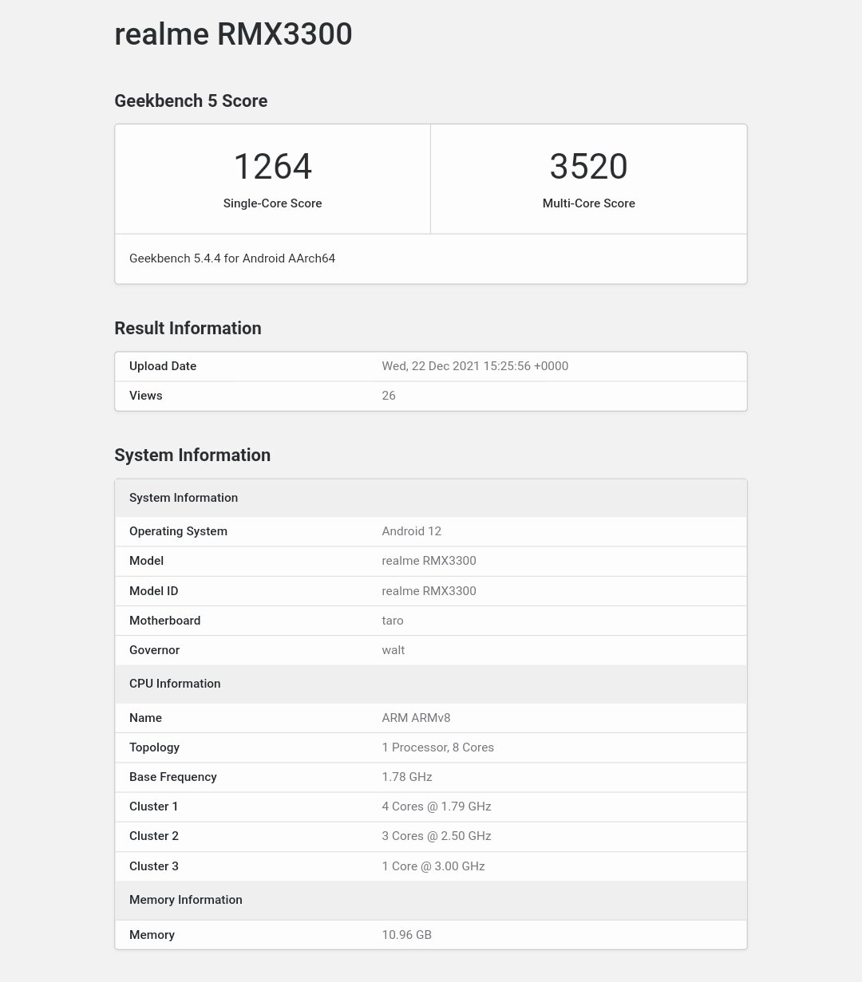Select the 1.78 GHz base frequency value

(407, 777)
